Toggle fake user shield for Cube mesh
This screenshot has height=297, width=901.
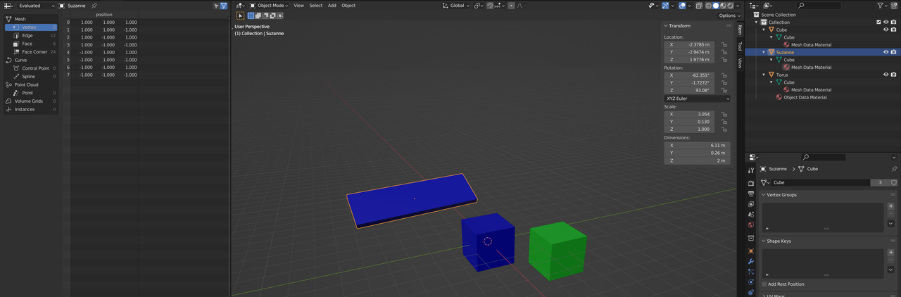point(894,182)
